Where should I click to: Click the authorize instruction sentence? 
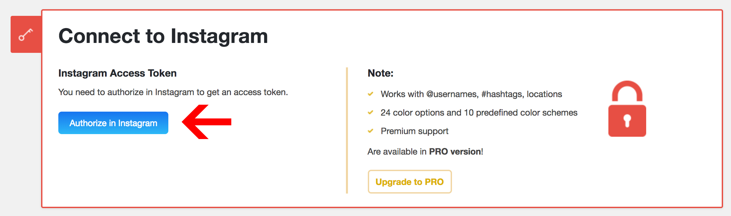[x=173, y=92]
